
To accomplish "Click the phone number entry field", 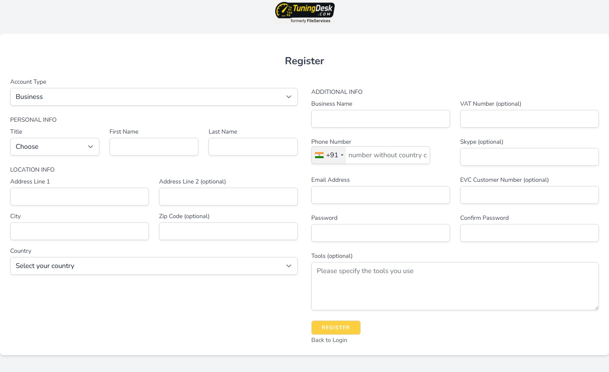I will pyautogui.click(x=387, y=155).
